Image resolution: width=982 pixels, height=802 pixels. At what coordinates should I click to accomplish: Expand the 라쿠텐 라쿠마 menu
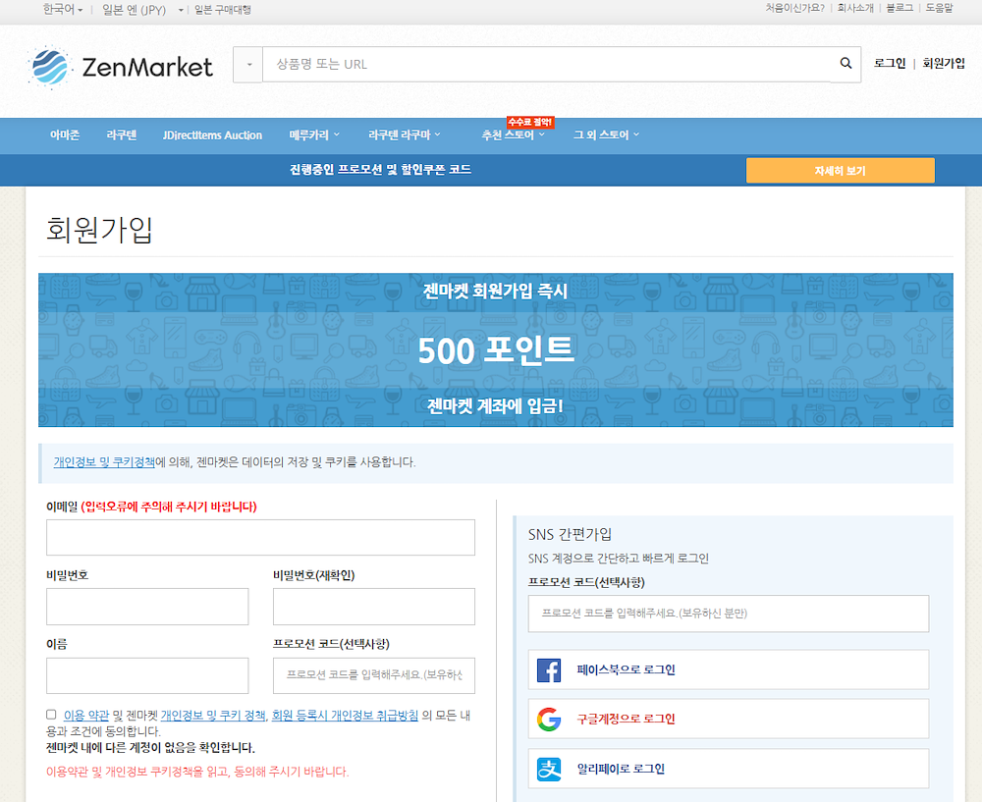404,134
